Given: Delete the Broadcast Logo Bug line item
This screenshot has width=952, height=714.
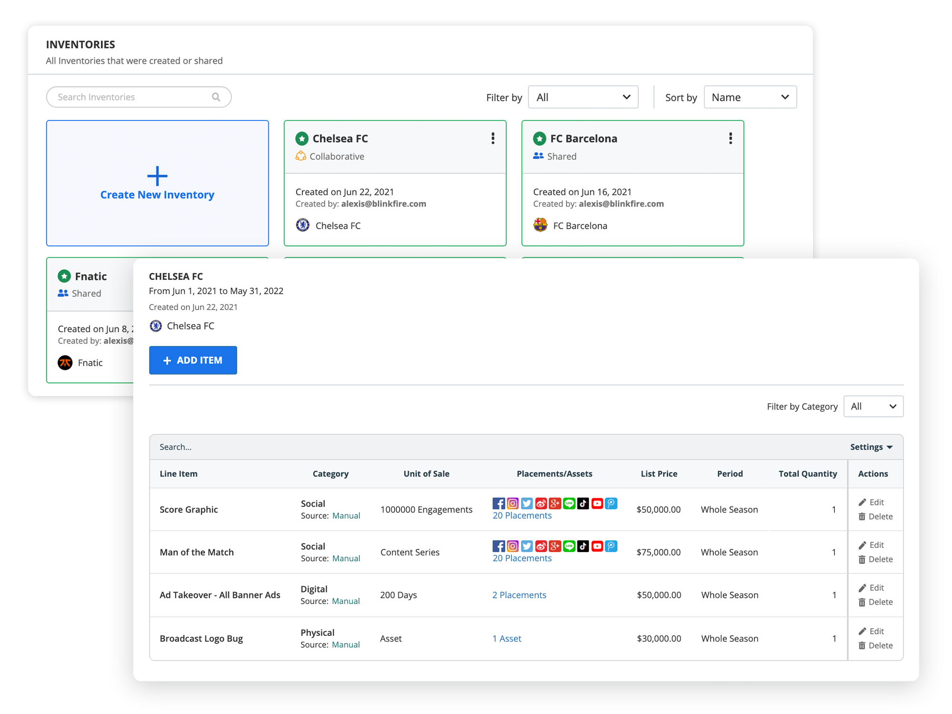Looking at the screenshot, I should pos(875,645).
